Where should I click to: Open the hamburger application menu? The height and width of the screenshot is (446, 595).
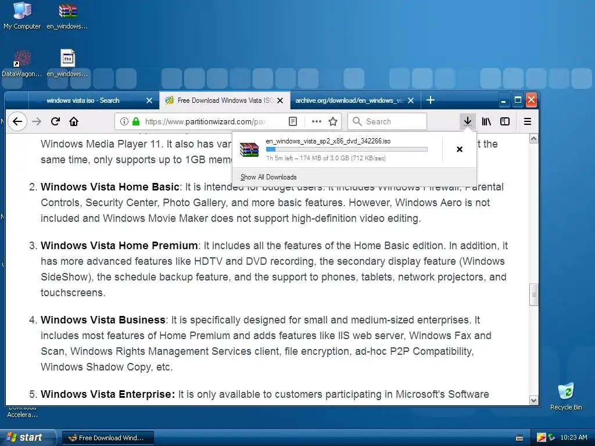[528, 121]
